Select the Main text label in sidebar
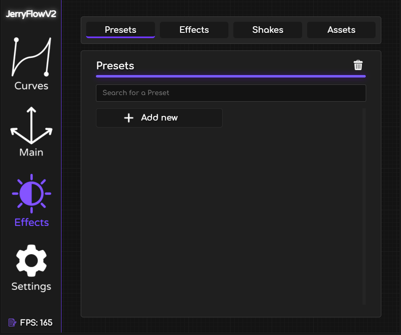The image size is (401, 335). (x=31, y=153)
